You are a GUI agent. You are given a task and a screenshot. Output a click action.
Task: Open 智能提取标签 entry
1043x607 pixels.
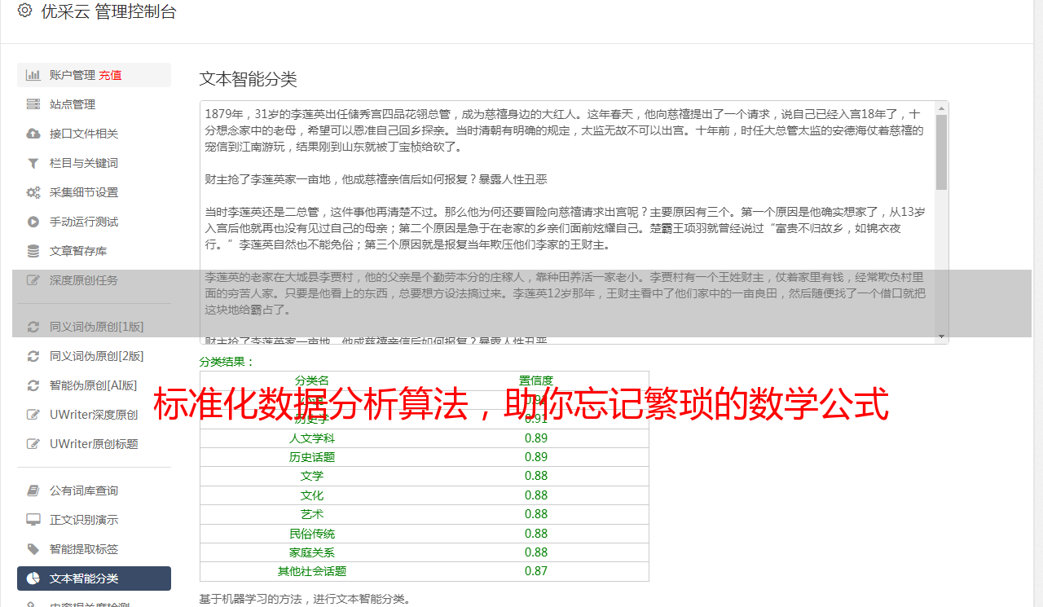(94, 549)
